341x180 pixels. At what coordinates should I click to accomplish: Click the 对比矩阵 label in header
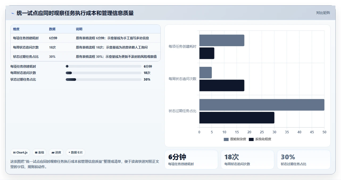point(323,13)
